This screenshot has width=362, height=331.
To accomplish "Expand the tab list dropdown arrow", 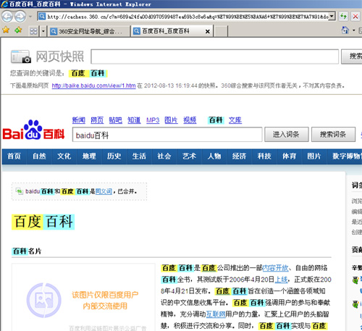I will pos(43,31).
